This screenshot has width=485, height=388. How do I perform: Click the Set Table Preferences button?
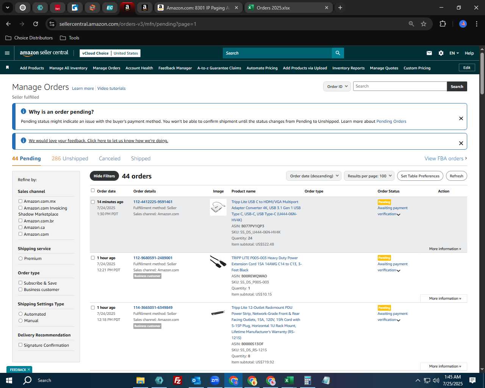420,176
